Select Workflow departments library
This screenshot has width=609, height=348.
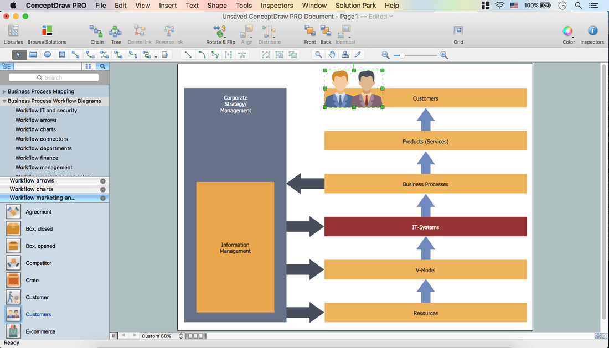pos(44,148)
